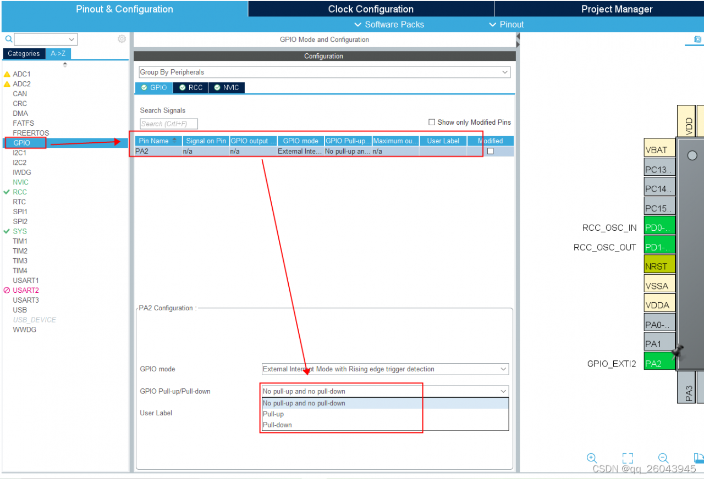Click the ADC2 warning triangle icon

tap(7, 84)
